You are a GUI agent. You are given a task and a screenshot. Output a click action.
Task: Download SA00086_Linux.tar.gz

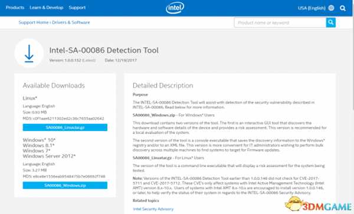click(65, 127)
